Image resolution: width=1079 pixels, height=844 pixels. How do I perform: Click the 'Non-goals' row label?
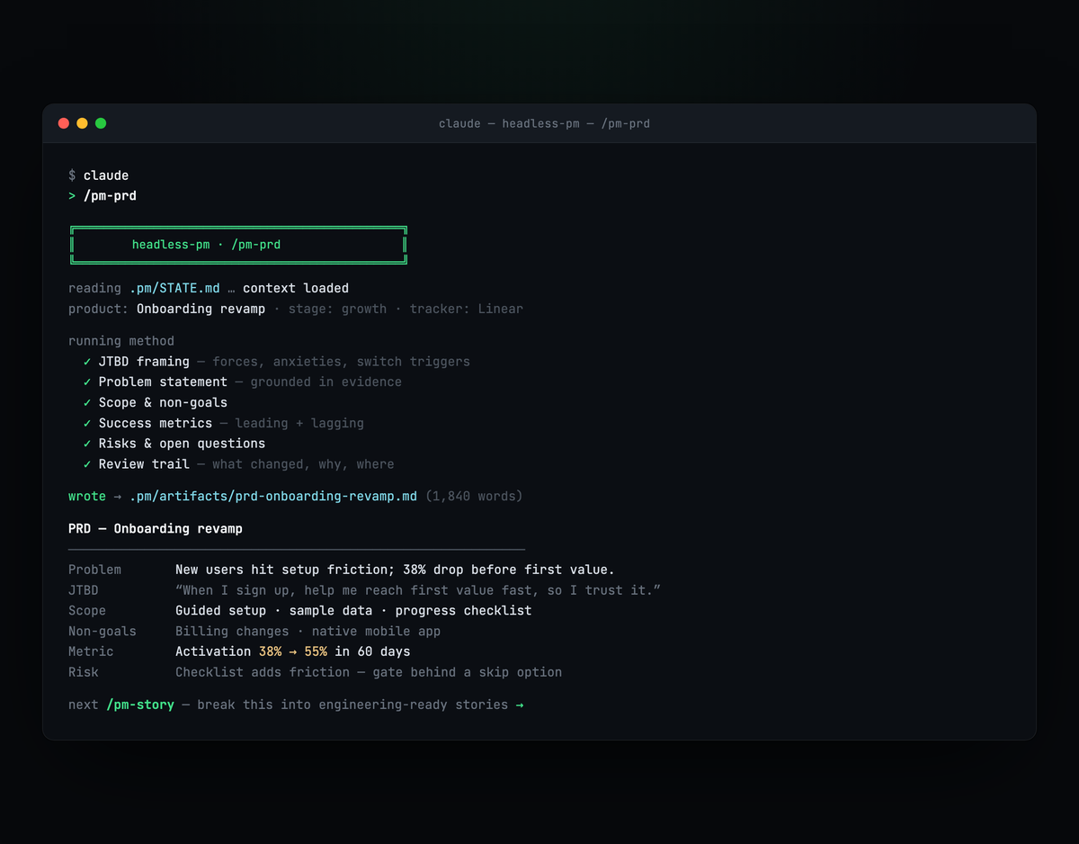tap(103, 632)
